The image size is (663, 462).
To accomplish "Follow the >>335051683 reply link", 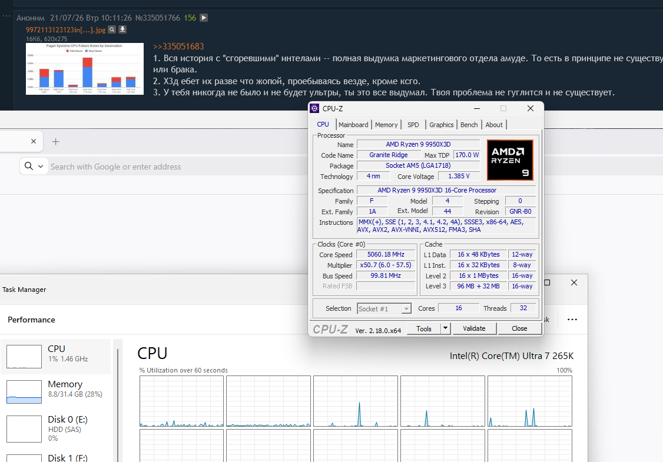I will [178, 46].
